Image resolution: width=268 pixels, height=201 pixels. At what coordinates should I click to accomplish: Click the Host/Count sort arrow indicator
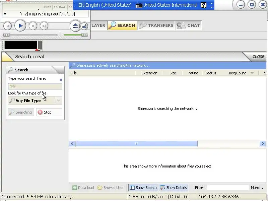pos(252,73)
